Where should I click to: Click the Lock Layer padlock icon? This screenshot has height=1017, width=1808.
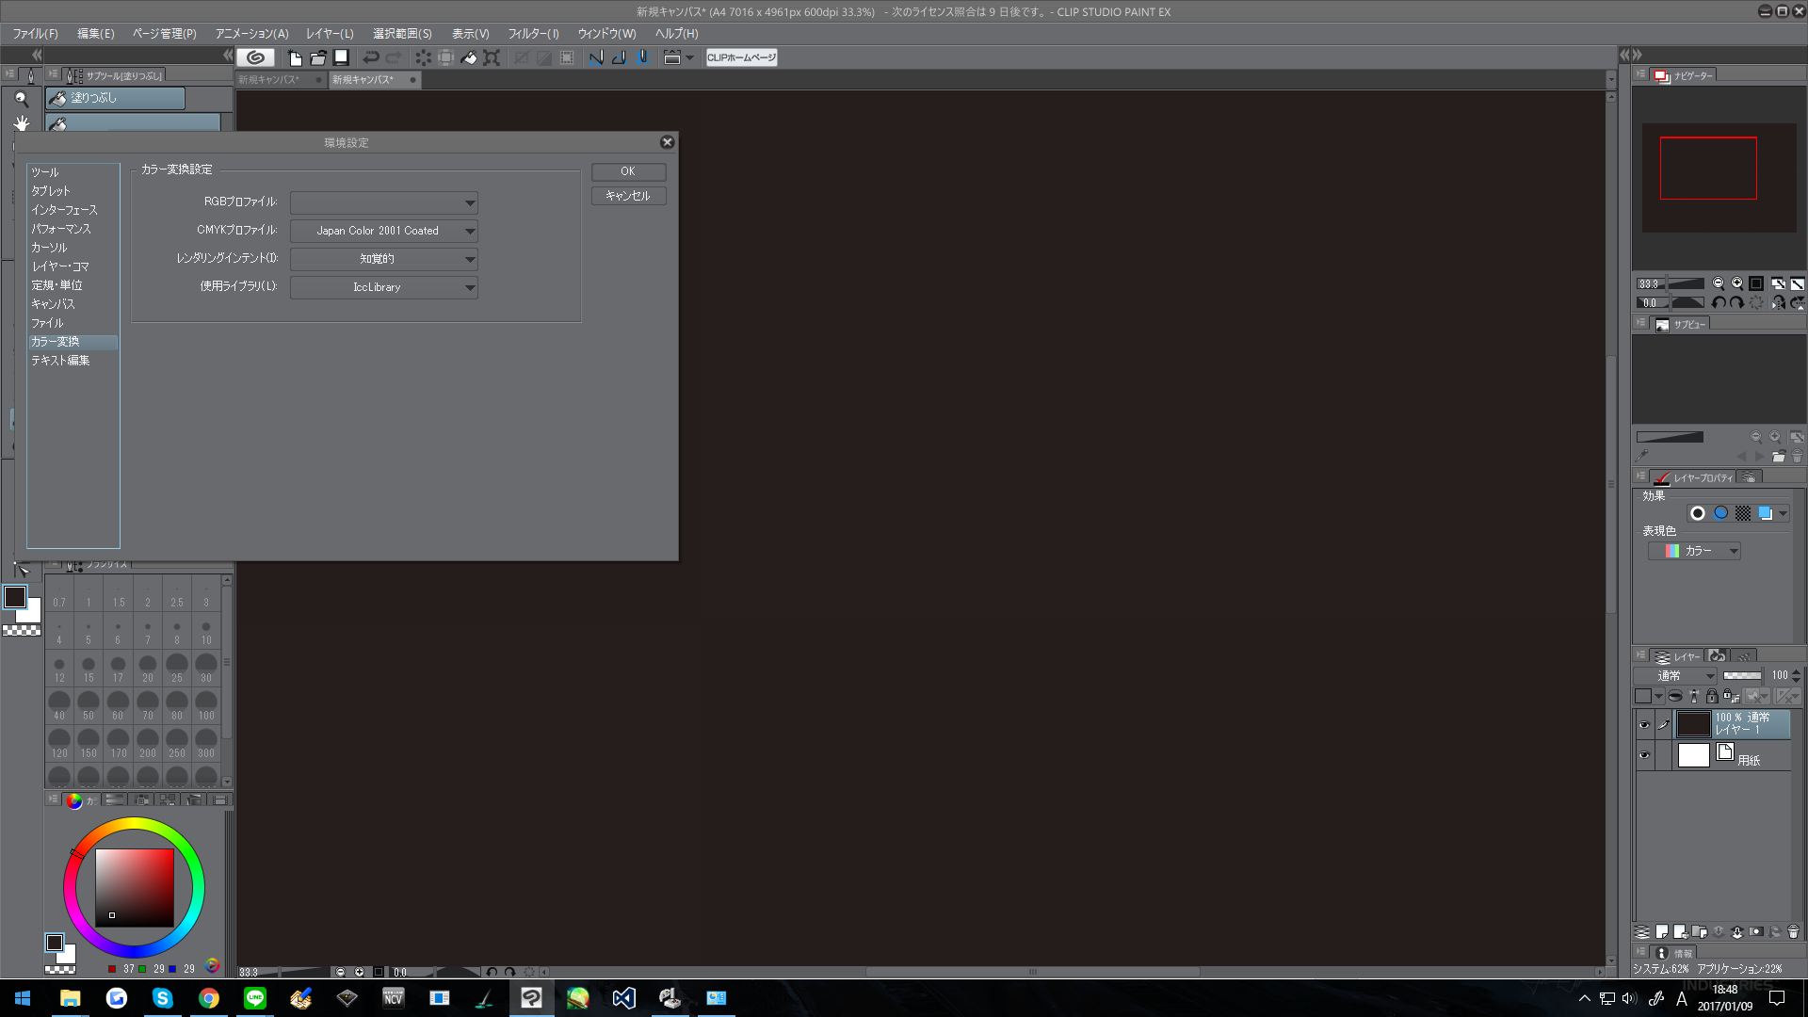(1712, 696)
